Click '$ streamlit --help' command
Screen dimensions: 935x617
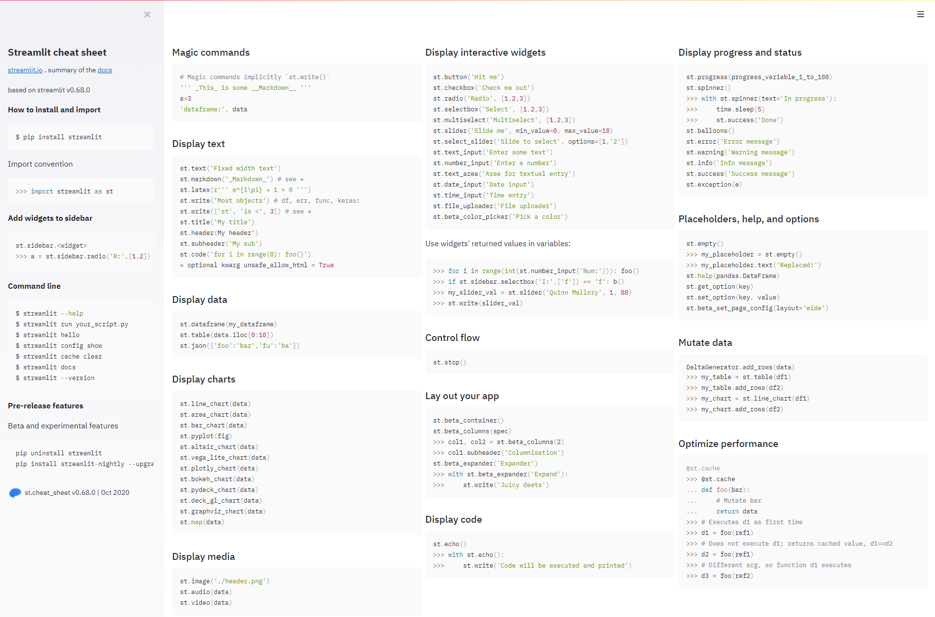49,314
